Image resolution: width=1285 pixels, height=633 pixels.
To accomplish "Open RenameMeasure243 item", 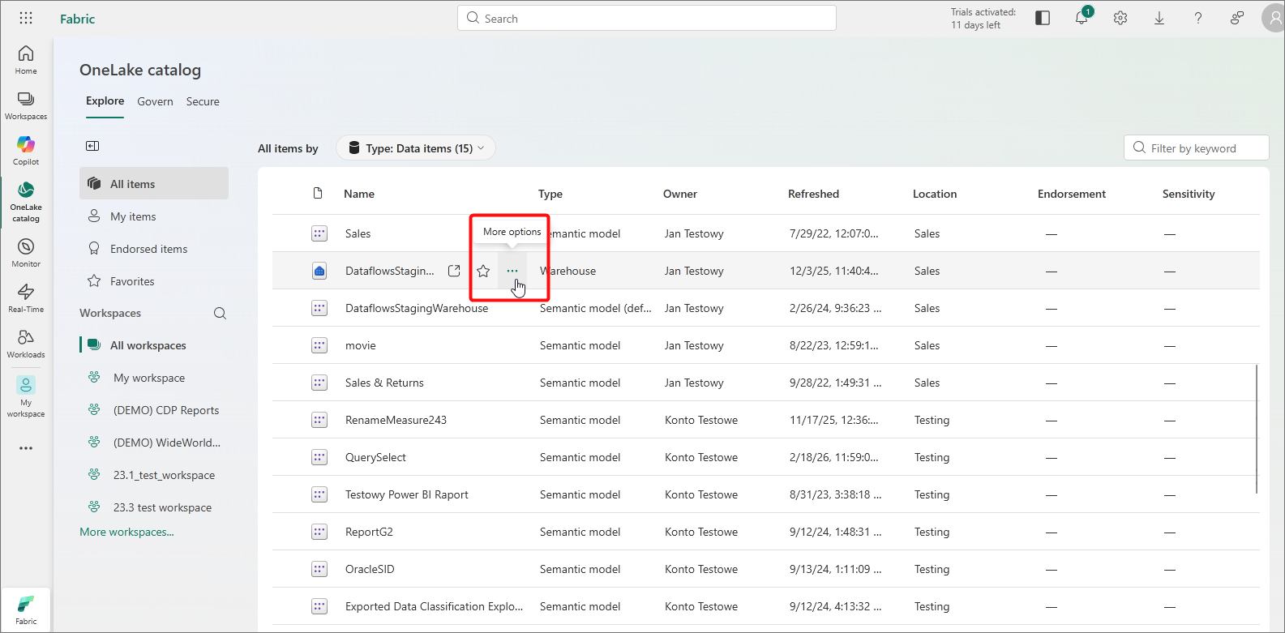I will [x=396, y=420].
